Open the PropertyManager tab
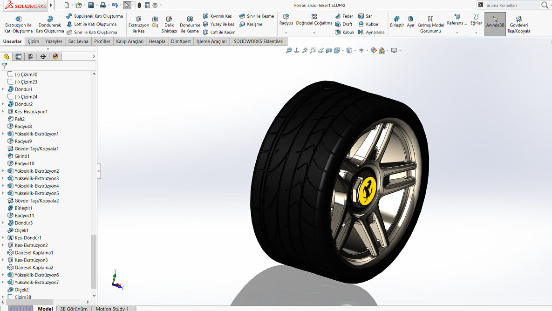The height and width of the screenshot is (311, 552). point(18,57)
